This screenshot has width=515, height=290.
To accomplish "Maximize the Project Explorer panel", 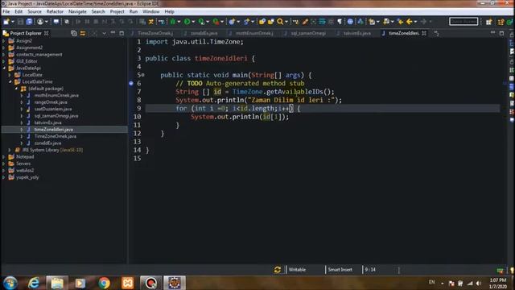I will point(122,33).
